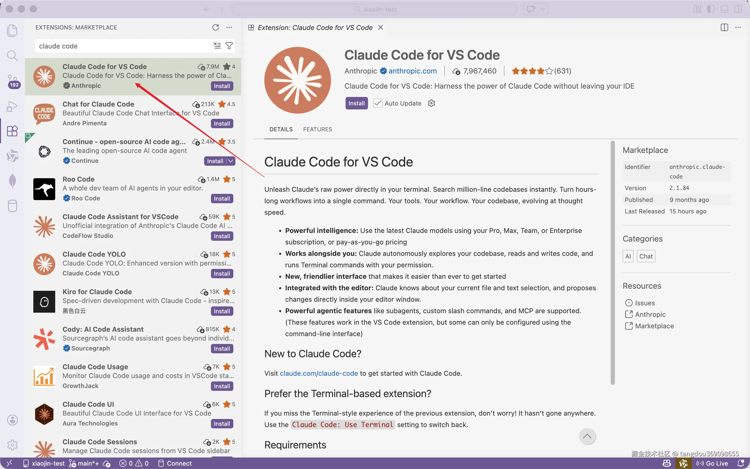Open the Search view in activity bar

coord(12,56)
